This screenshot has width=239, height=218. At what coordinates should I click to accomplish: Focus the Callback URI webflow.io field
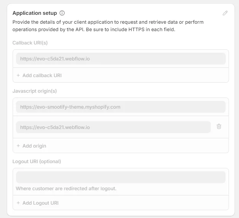[x=120, y=59]
